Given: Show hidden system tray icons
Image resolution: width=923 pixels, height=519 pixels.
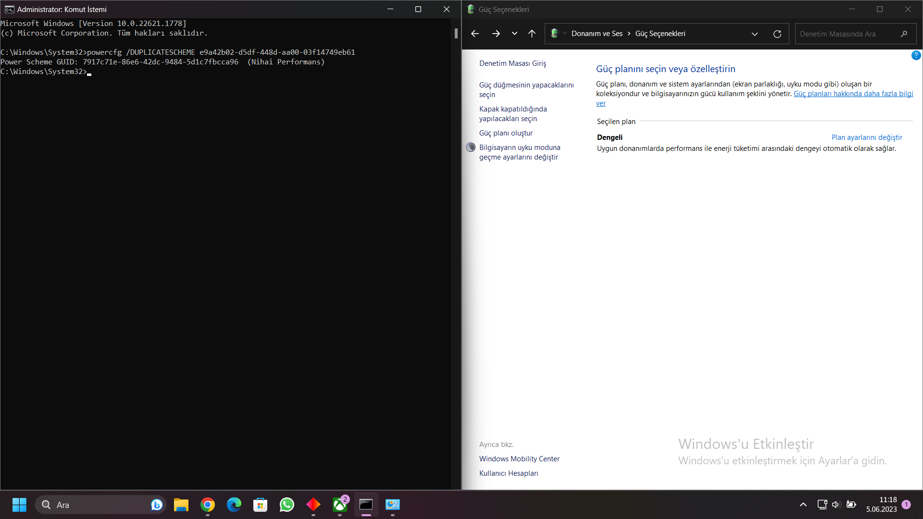Looking at the screenshot, I should pos(803,505).
